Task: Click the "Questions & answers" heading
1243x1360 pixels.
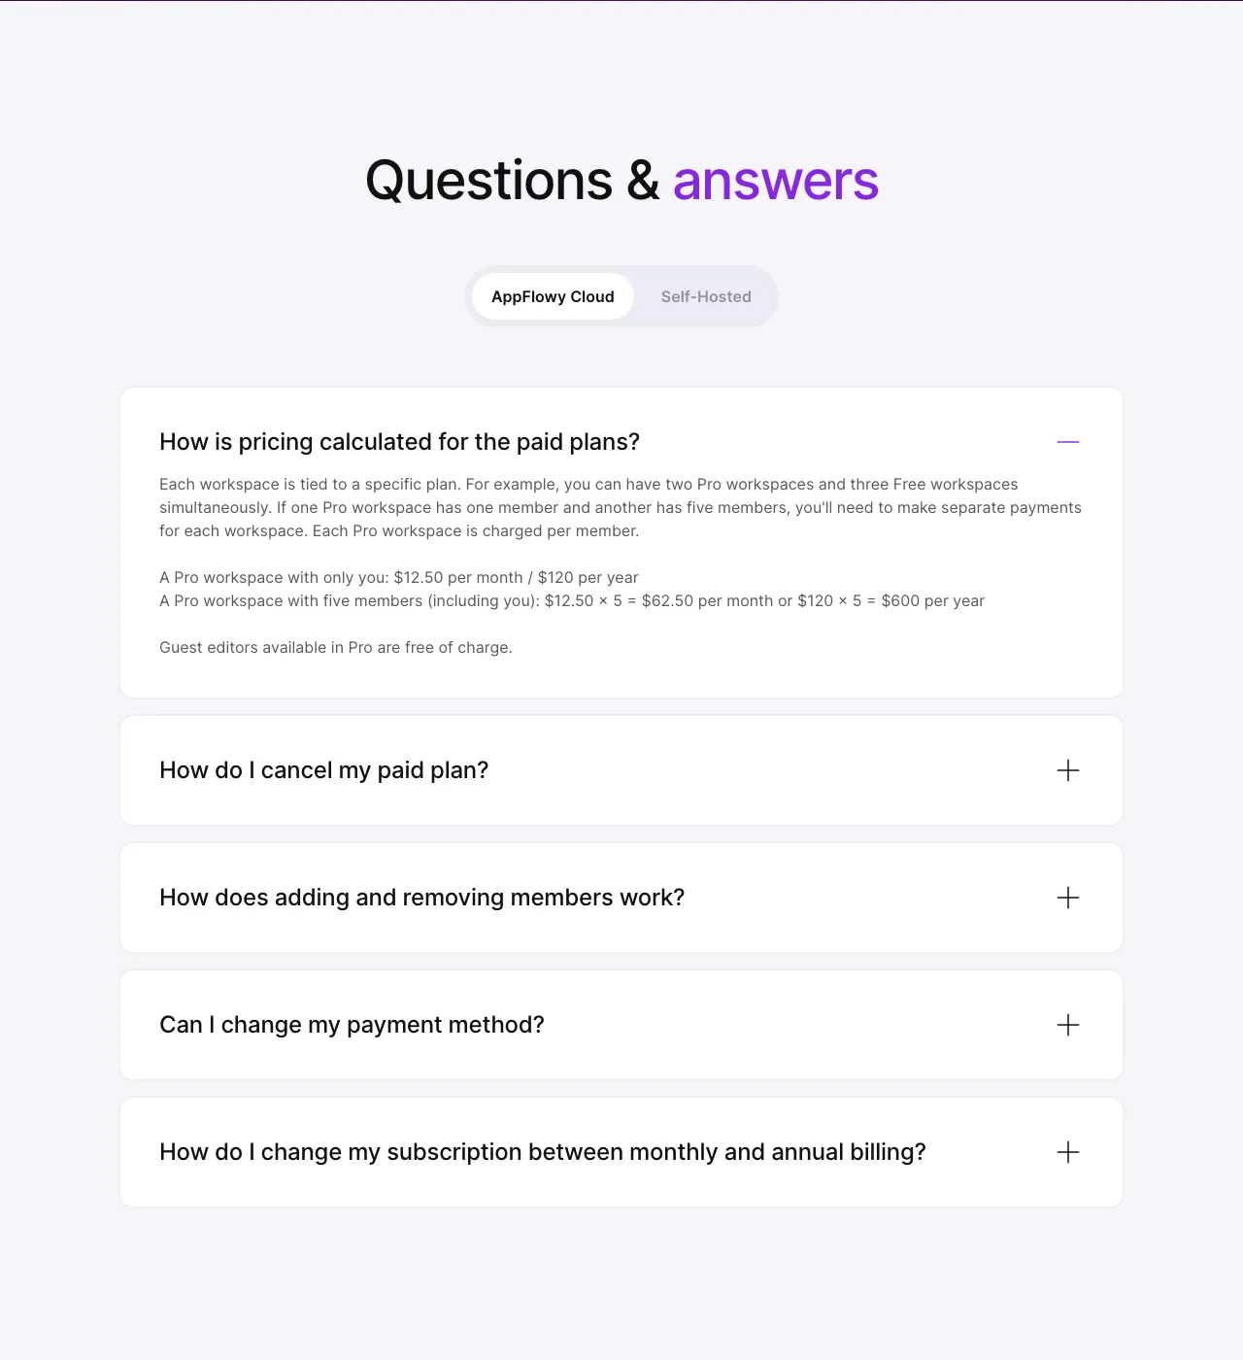Action: point(621,181)
